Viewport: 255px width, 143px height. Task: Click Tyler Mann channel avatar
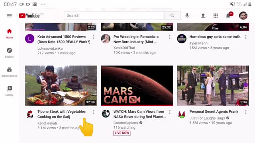tap(182, 39)
